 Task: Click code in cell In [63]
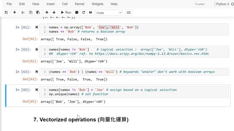click(x=132, y=72)
